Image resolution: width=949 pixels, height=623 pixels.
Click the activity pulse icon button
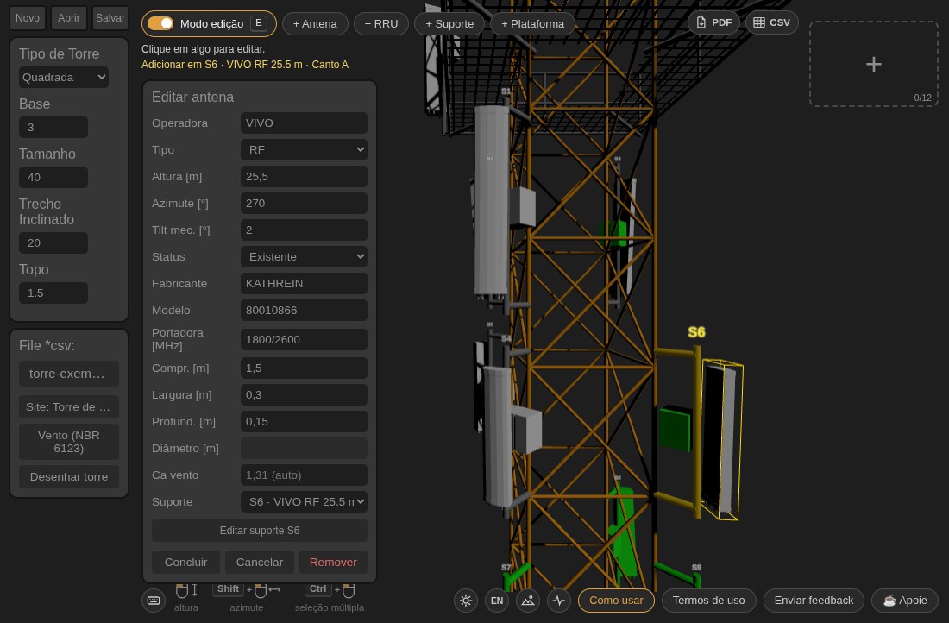point(559,601)
